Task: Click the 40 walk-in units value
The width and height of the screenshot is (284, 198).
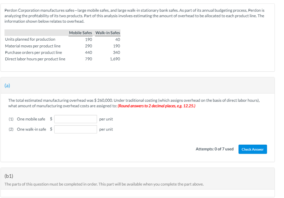Action: [x=118, y=39]
